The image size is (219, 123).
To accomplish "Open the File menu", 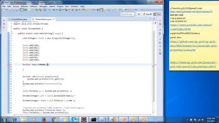I will click(x=4, y=6).
